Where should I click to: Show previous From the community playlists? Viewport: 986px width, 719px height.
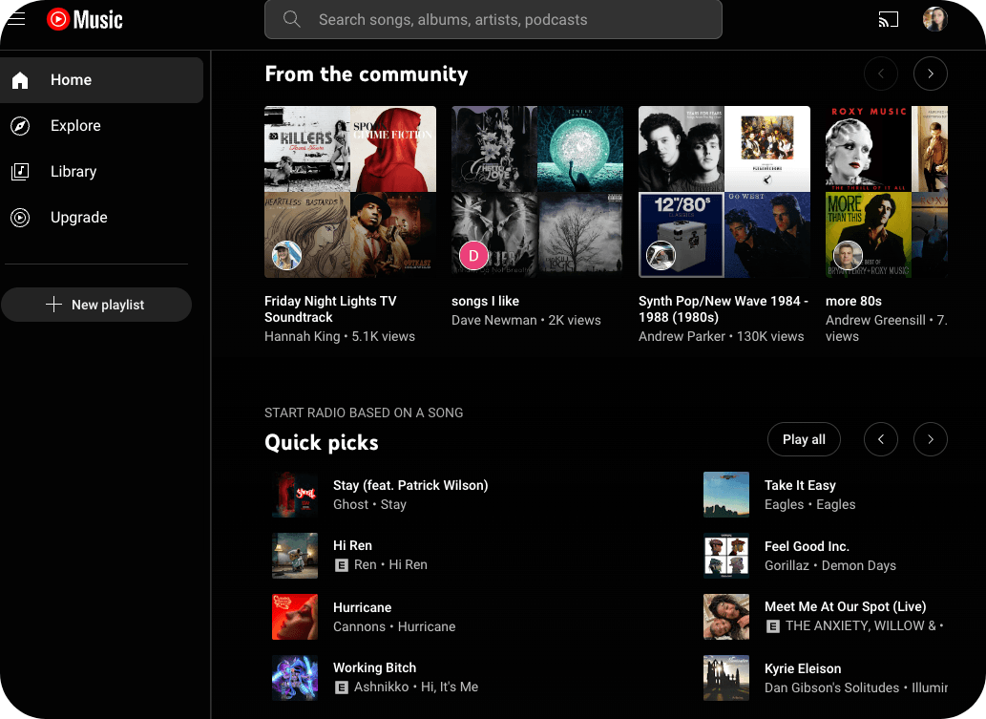880,74
